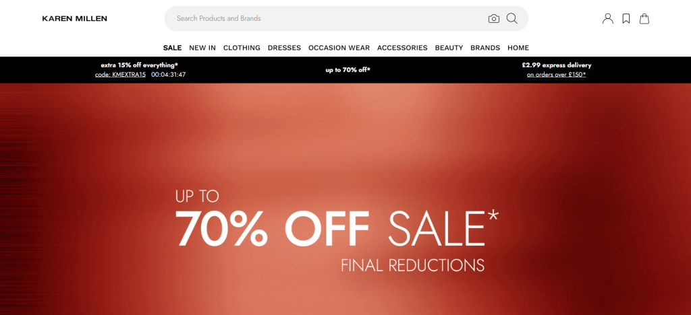Click the up to 70% off banner text

click(x=348, y=70)
